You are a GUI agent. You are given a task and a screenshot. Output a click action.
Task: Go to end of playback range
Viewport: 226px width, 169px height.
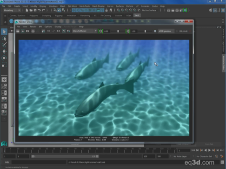pos(222,150)
